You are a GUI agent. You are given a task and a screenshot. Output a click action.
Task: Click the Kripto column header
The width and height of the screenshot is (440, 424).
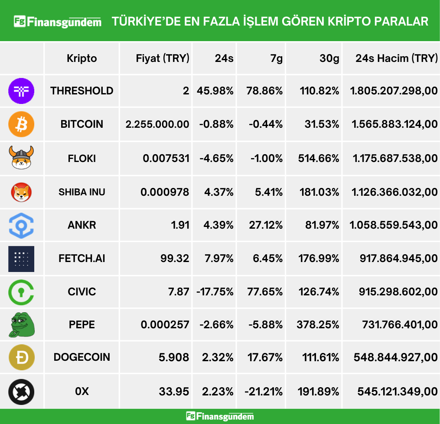pos(82,58)
